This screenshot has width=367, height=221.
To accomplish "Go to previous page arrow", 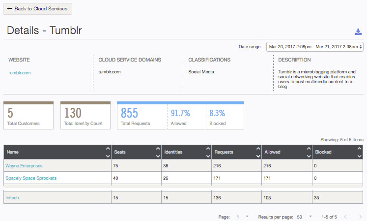I will click(345, 217).
